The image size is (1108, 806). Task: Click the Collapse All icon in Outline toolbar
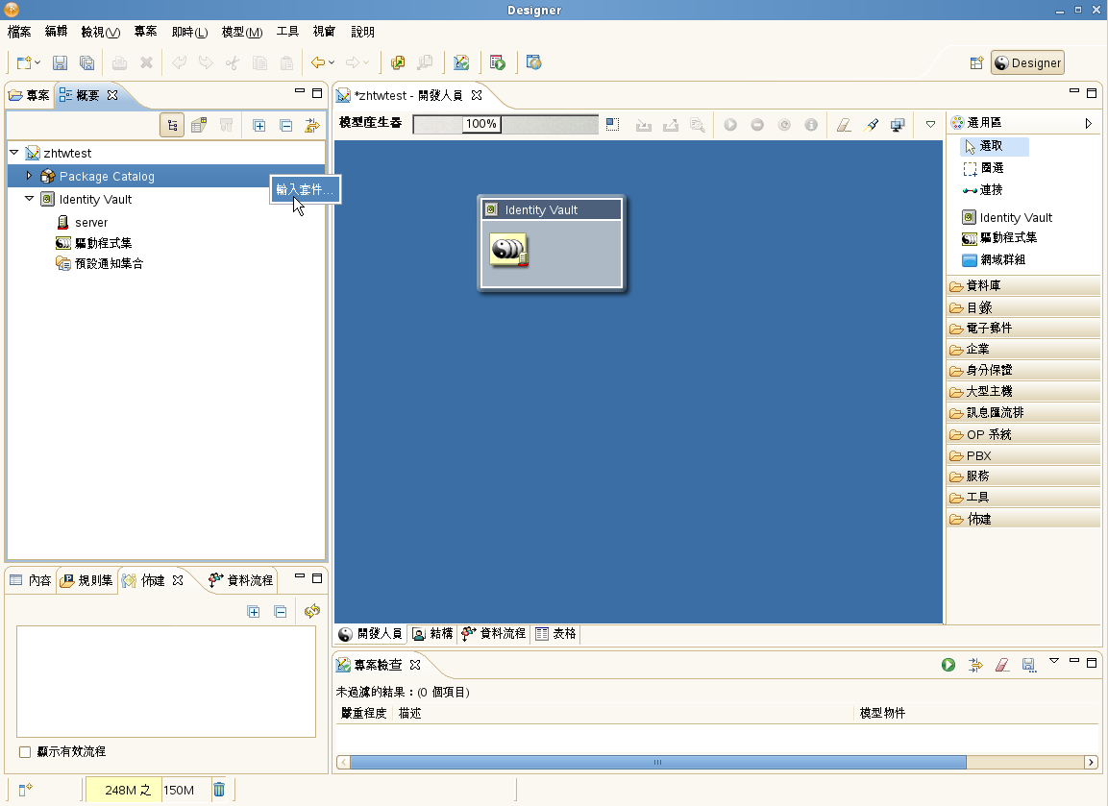pos(286,126)
